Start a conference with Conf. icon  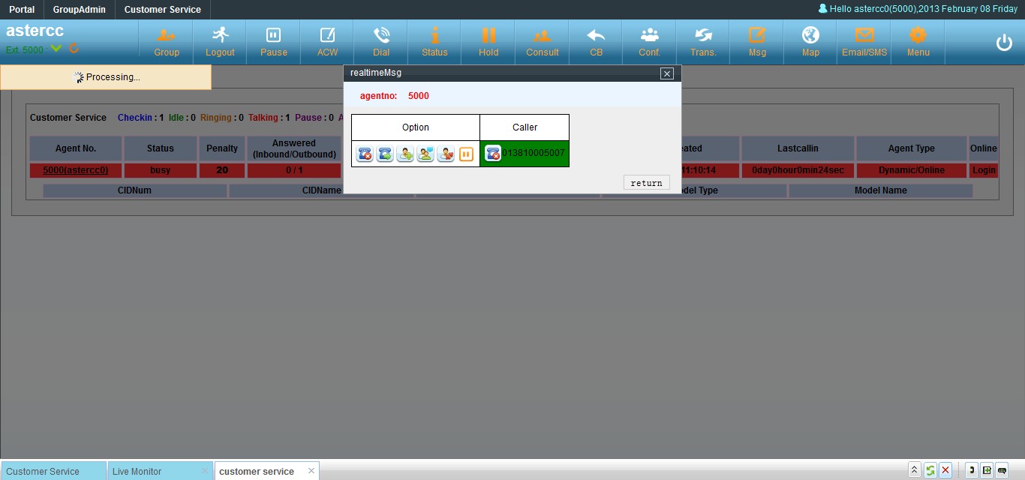pos(649,42)
